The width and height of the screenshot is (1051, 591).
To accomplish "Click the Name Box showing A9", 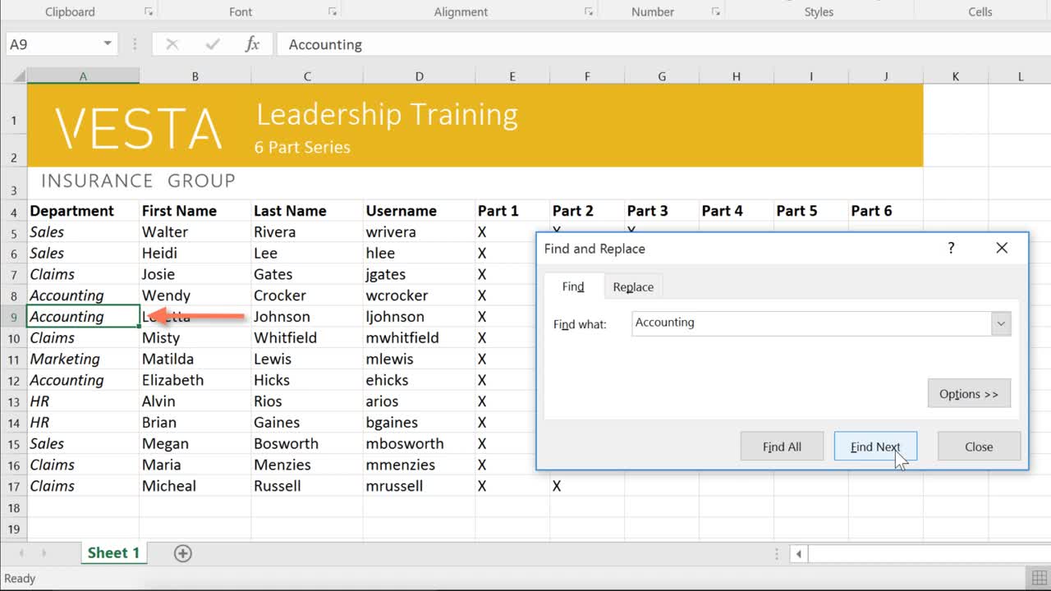I will point(53,44).
